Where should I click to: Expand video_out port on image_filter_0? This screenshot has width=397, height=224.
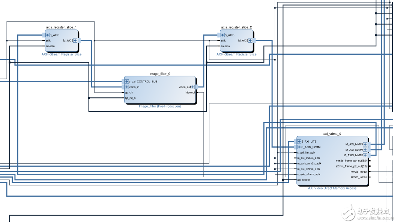coord(193,87)
